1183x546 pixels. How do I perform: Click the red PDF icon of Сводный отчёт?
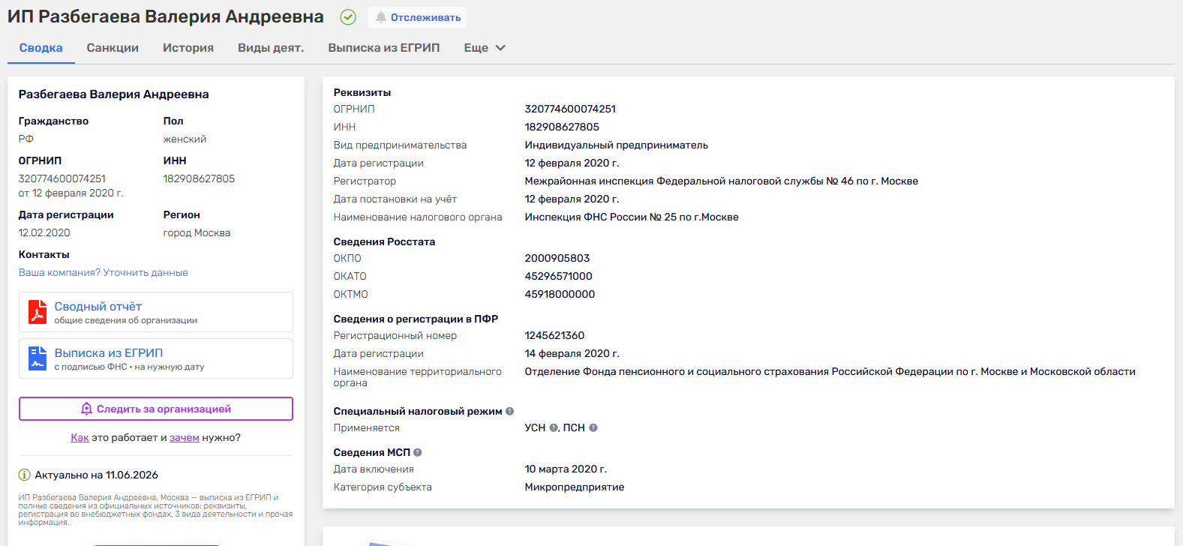tap(38, 312)
